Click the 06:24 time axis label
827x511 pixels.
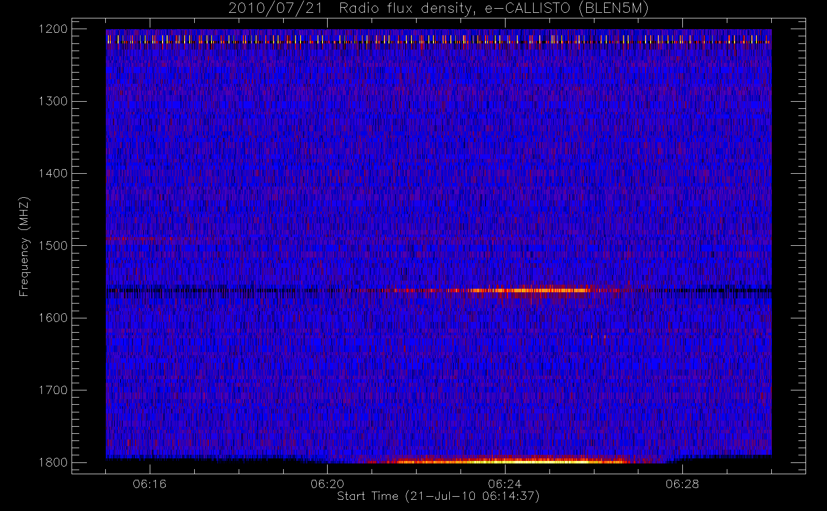click(x=504, y=484)
